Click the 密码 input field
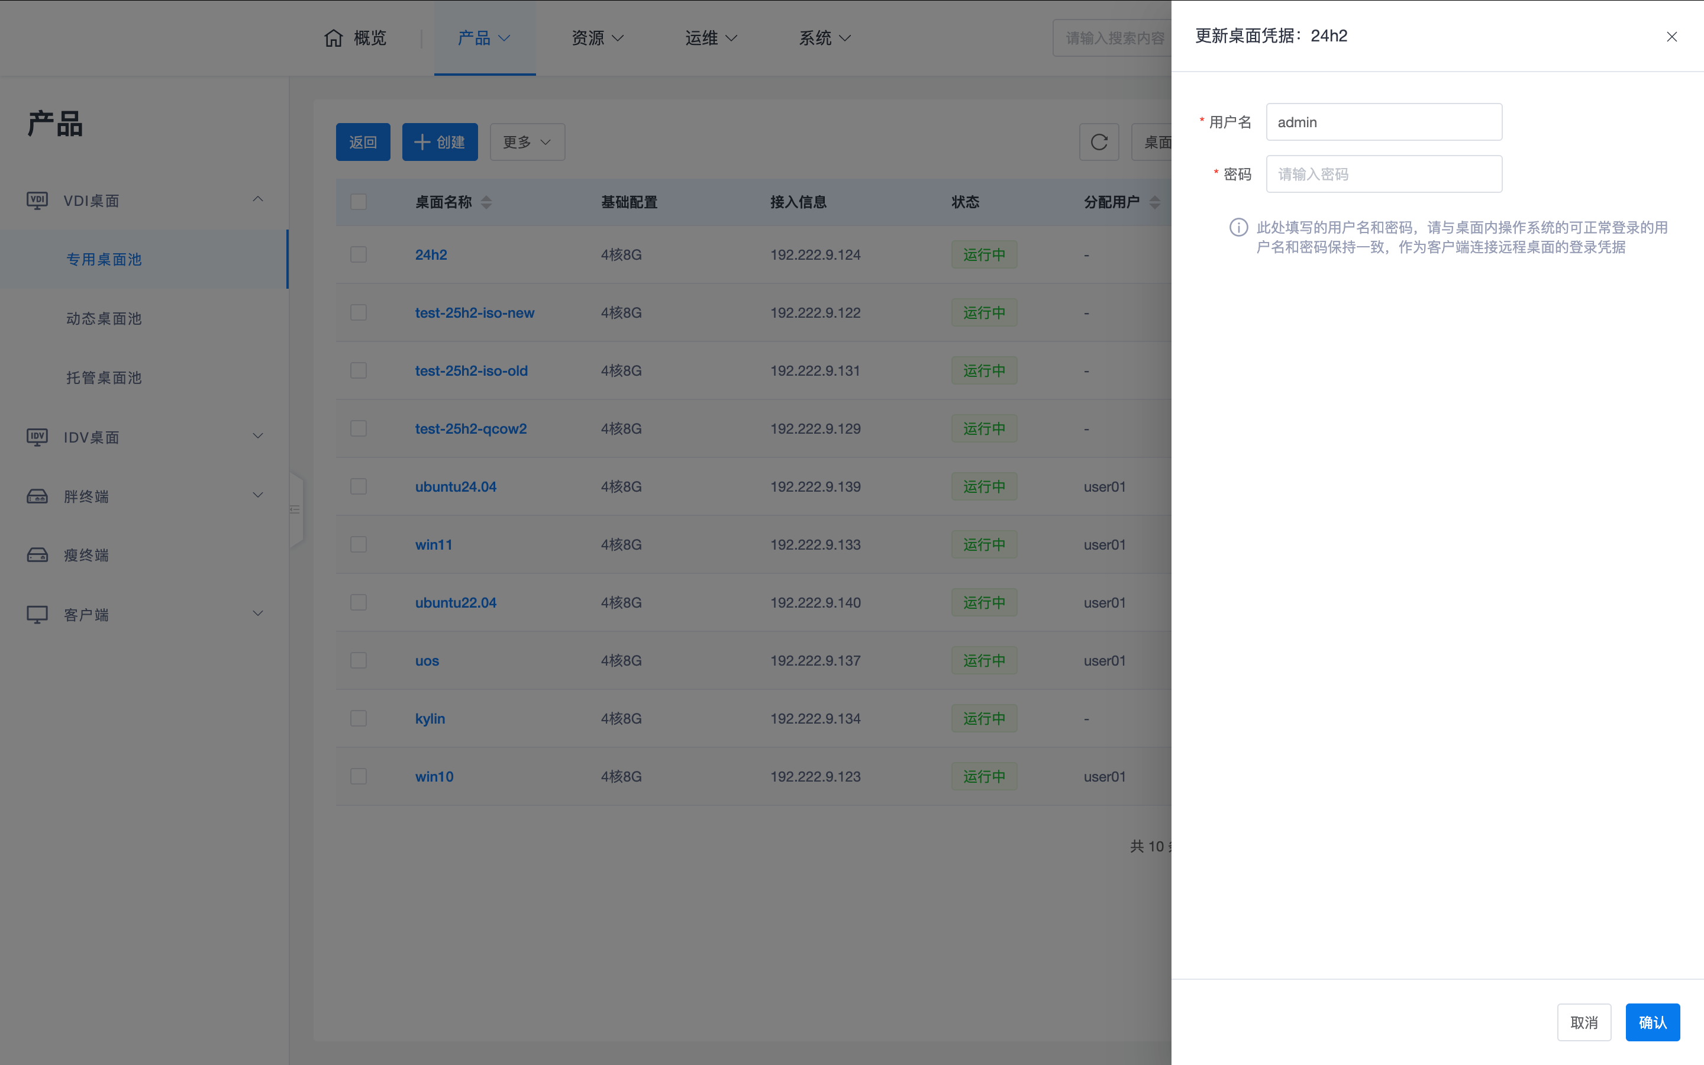Image resolution: width=1704 pixels, height=1065 pixels. pyautogui.click(x=1383, y=174)
